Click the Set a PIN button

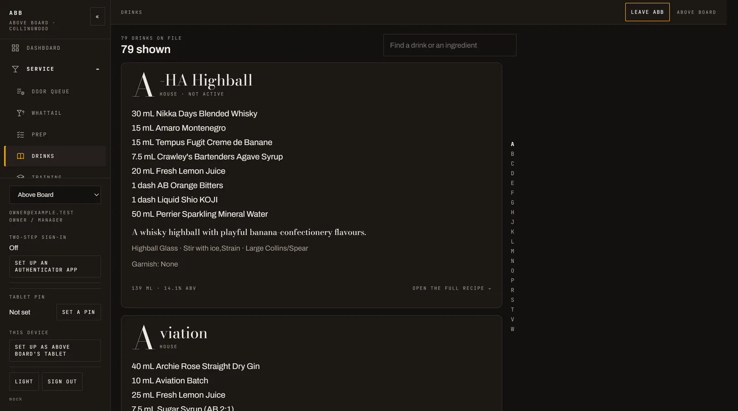coord(78,312)
